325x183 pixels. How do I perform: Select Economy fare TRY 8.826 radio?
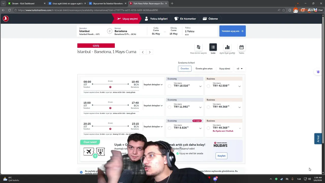pyautogui.click(x=169, y=128)
